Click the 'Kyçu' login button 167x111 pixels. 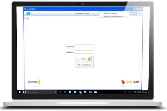pyautogui.click(x=85, y=59)
